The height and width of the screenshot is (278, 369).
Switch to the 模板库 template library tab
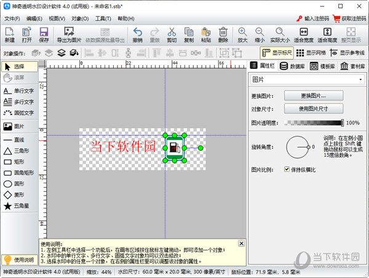[x=322, y=66]
